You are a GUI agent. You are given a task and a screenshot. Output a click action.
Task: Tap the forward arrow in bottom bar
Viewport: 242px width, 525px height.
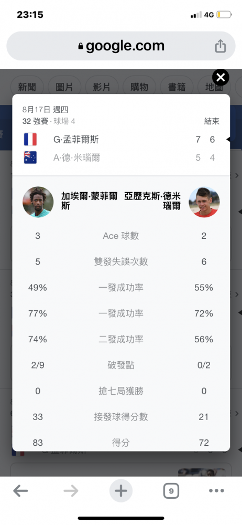pos(71,491)
